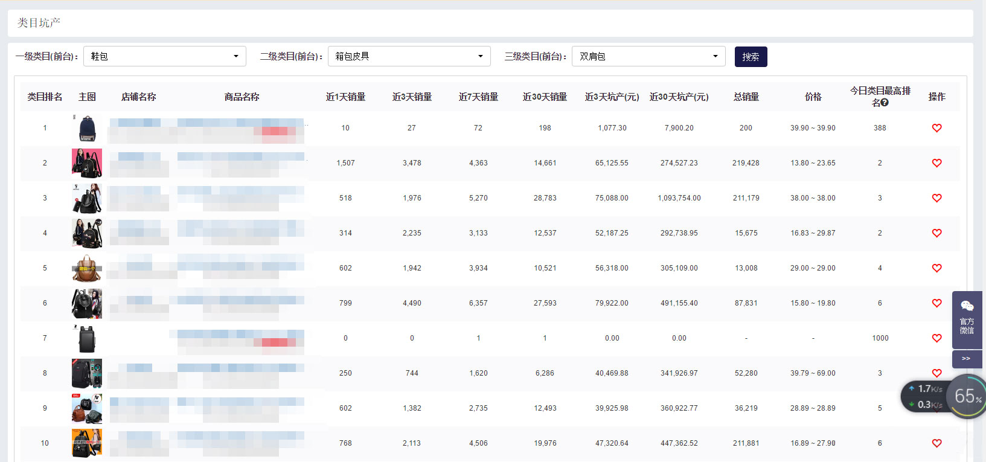
Task: Click the 近30天销量 column header
Action: [545, 97]
